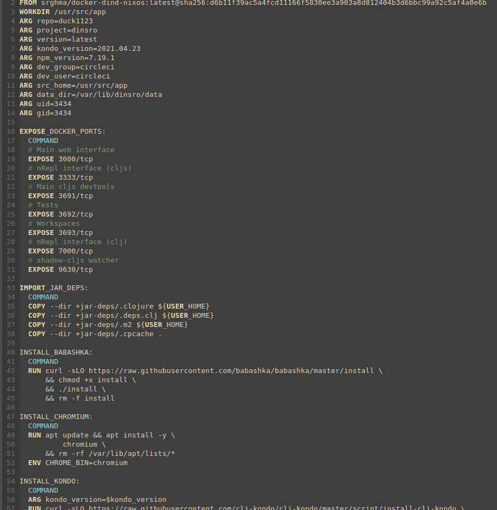Click the '# Workspaces' comment

coord(54,224)
